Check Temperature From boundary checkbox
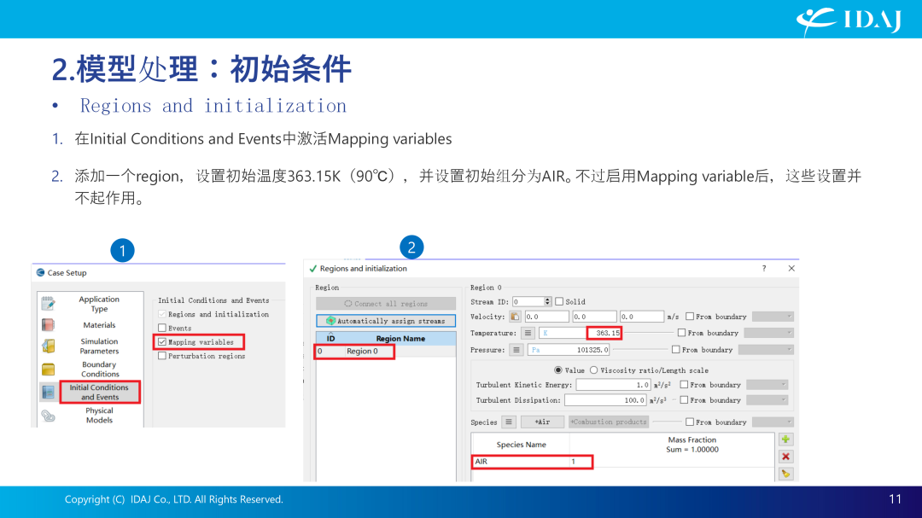The width and height of the screenshot is (922, 518). click(x=681, y=333)
